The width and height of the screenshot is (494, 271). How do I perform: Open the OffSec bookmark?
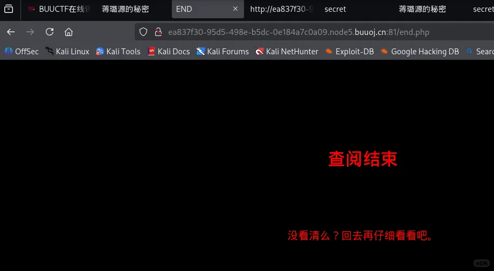click(22, 51)
